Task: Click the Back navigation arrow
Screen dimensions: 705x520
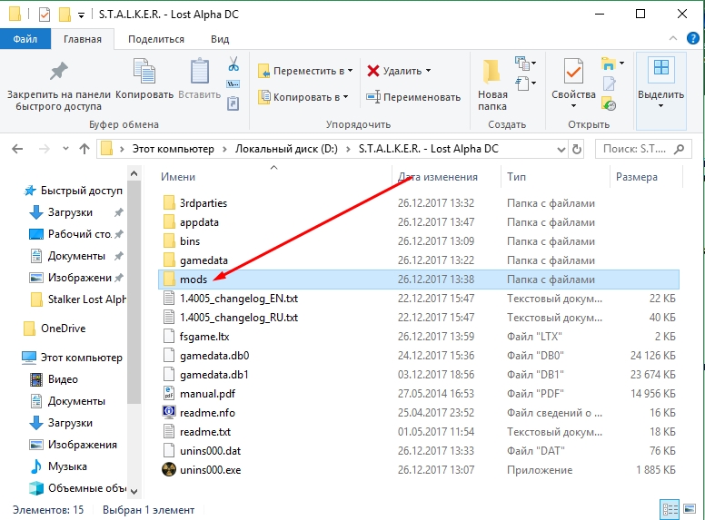Action: (17, 149)
